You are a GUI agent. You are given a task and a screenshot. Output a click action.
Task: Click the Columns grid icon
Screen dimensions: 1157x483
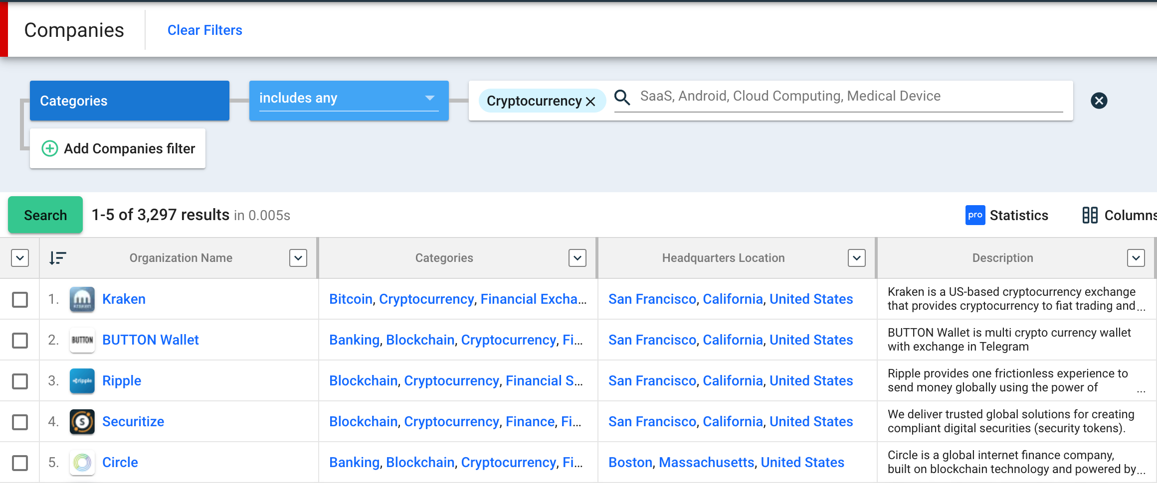pyautogui.click(x=1090, y=215)
